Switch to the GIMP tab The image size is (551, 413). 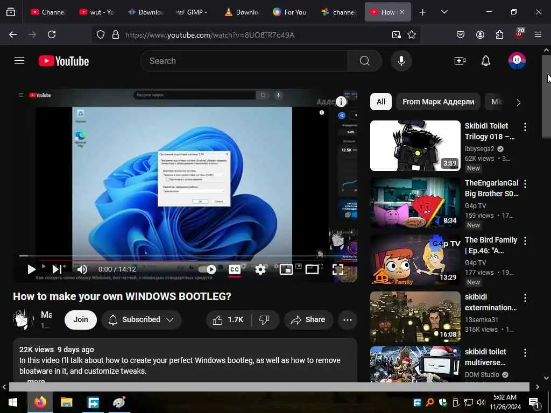coord(192,12)
